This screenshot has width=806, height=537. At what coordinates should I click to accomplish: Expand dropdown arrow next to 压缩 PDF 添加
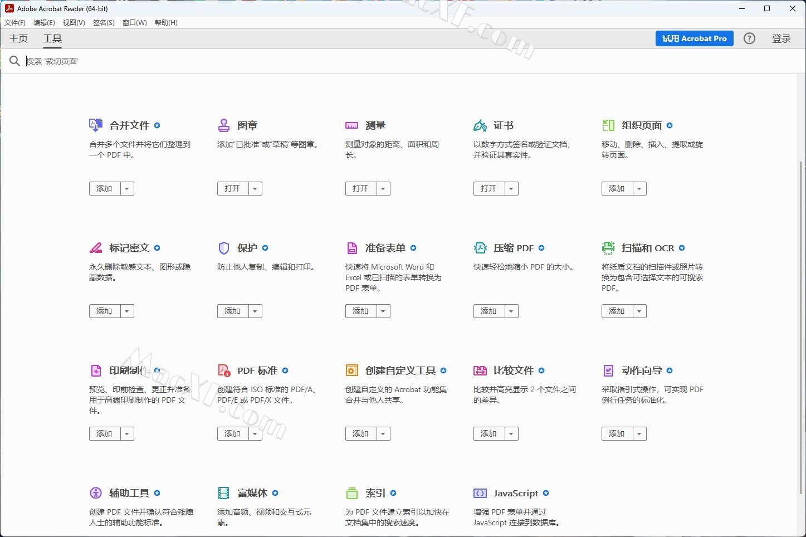(511, 311)
